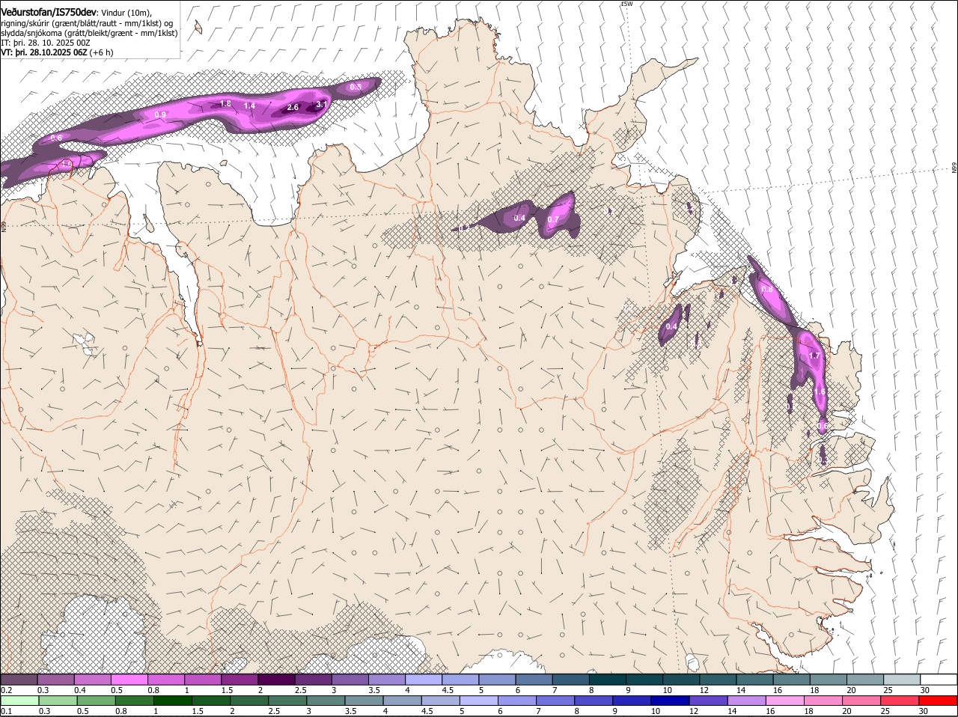Click the white 30 swatch in upper legend

pos(939,679)
